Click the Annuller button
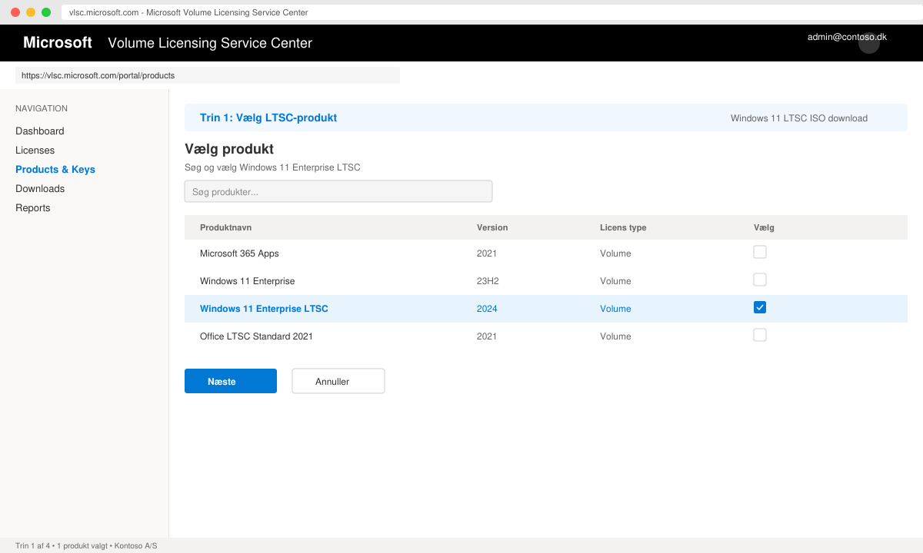Image resolution: width=923 pixels, height=553 pixels. click(338, 381)
